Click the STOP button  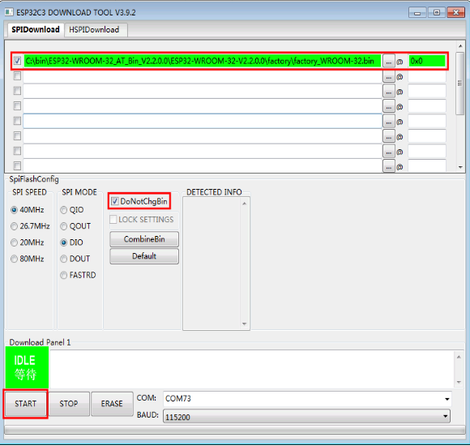point(69,404)
